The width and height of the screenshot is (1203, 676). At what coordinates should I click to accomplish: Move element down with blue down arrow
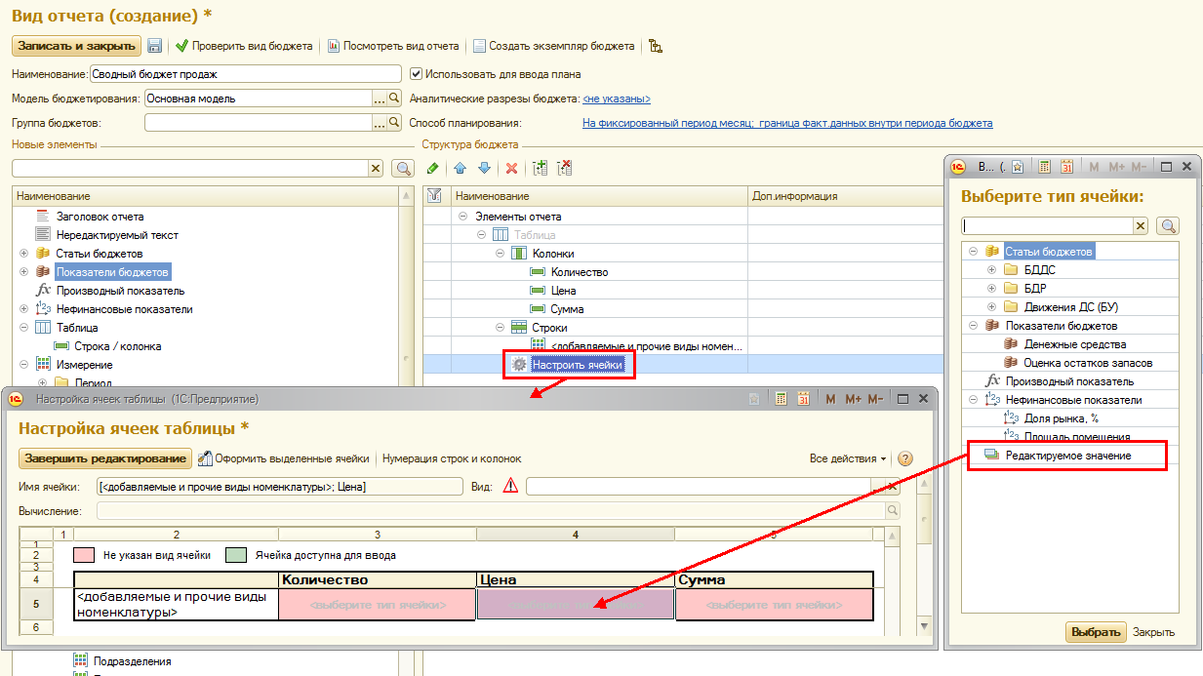click(x=484, y=168)
